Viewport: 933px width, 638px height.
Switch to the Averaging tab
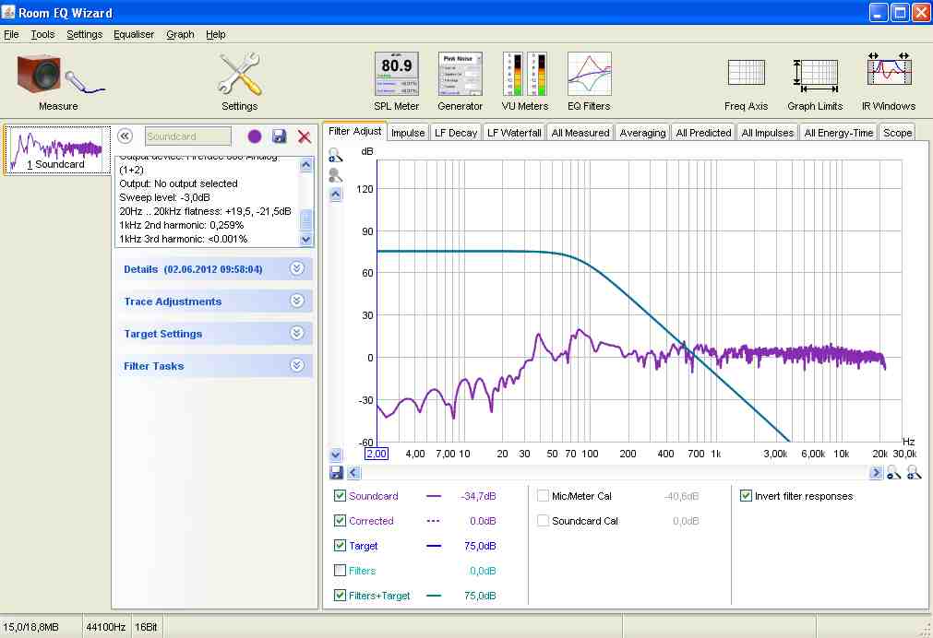click(x=642, y=133)
